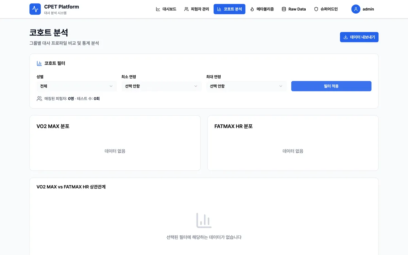The image size is (408, 255).
Task: Click the admin user avatar icon
Action: (x=356, y=9)
